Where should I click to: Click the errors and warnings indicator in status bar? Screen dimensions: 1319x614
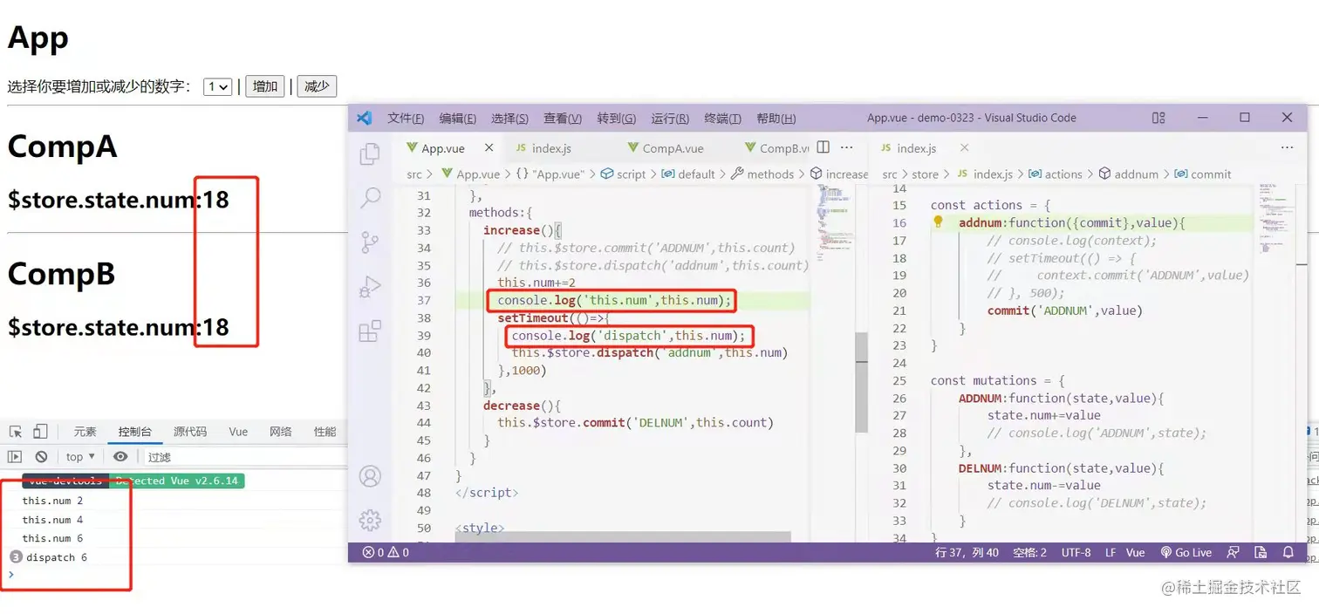pyautogui.click(x=386, y=552)
